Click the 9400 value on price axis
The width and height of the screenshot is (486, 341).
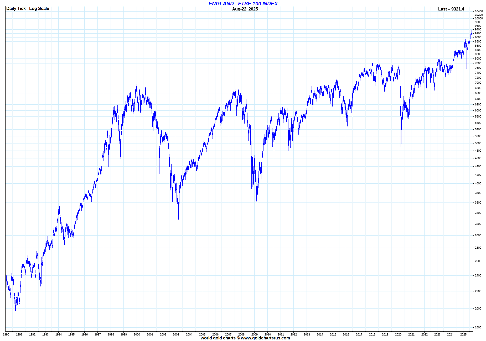pyautogui.click(x=478, y=30)
